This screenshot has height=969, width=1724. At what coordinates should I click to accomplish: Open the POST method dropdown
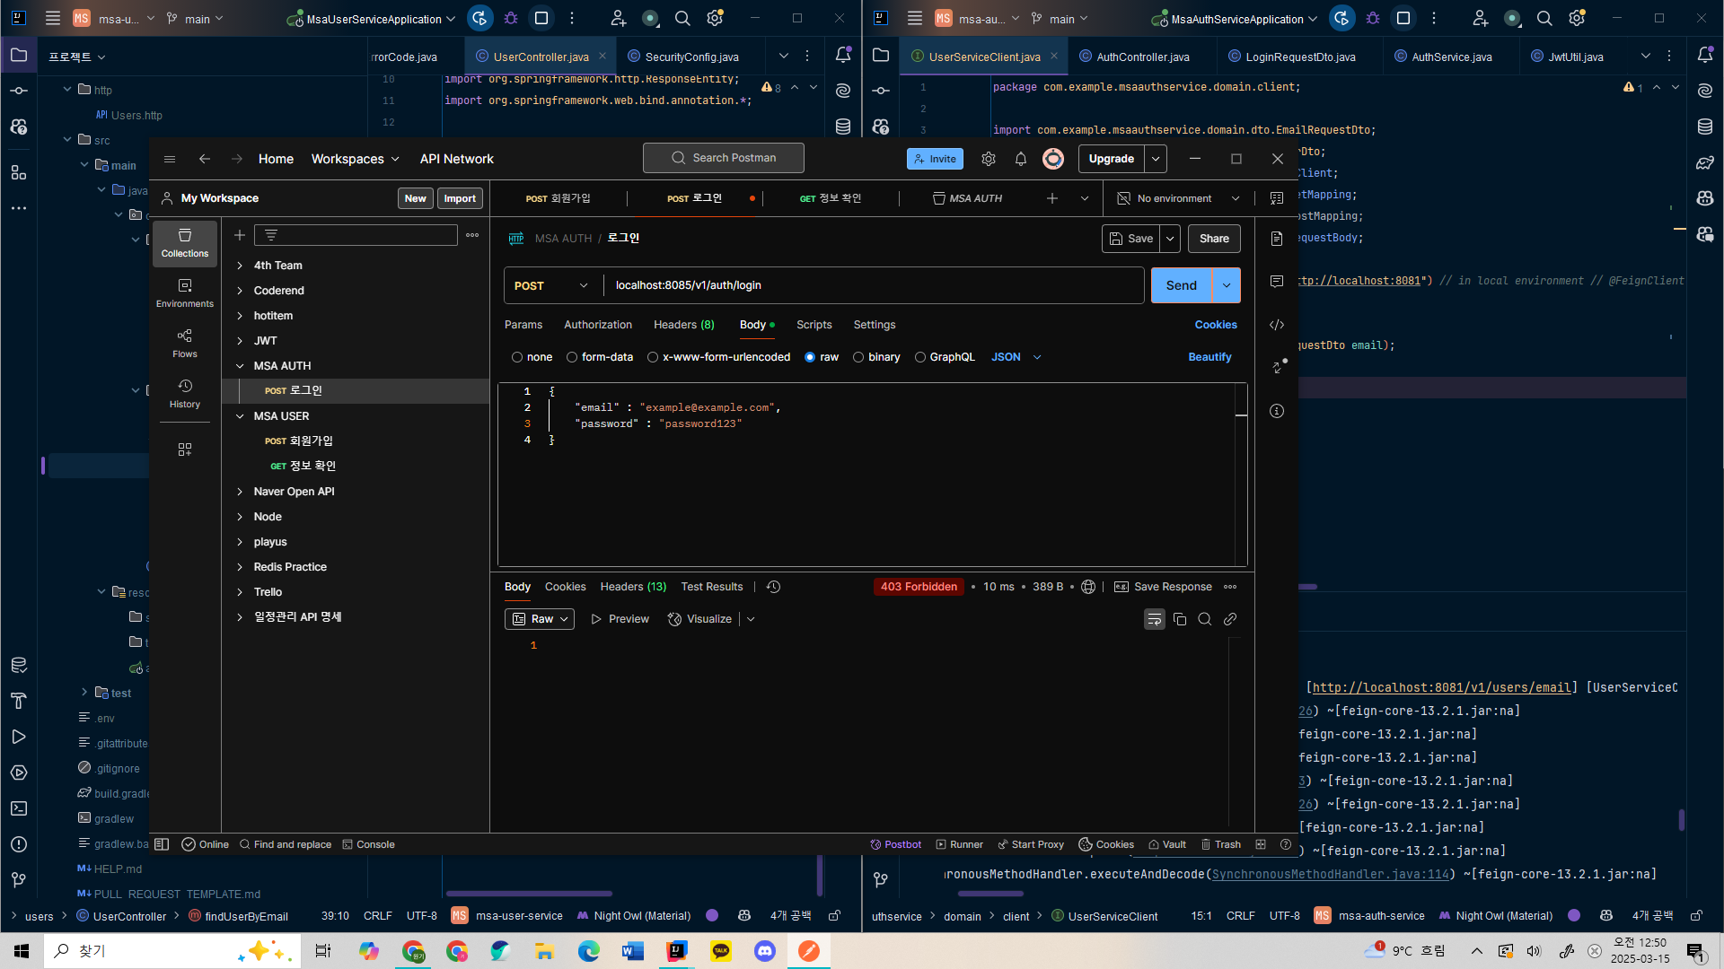[x=551, y=285]
